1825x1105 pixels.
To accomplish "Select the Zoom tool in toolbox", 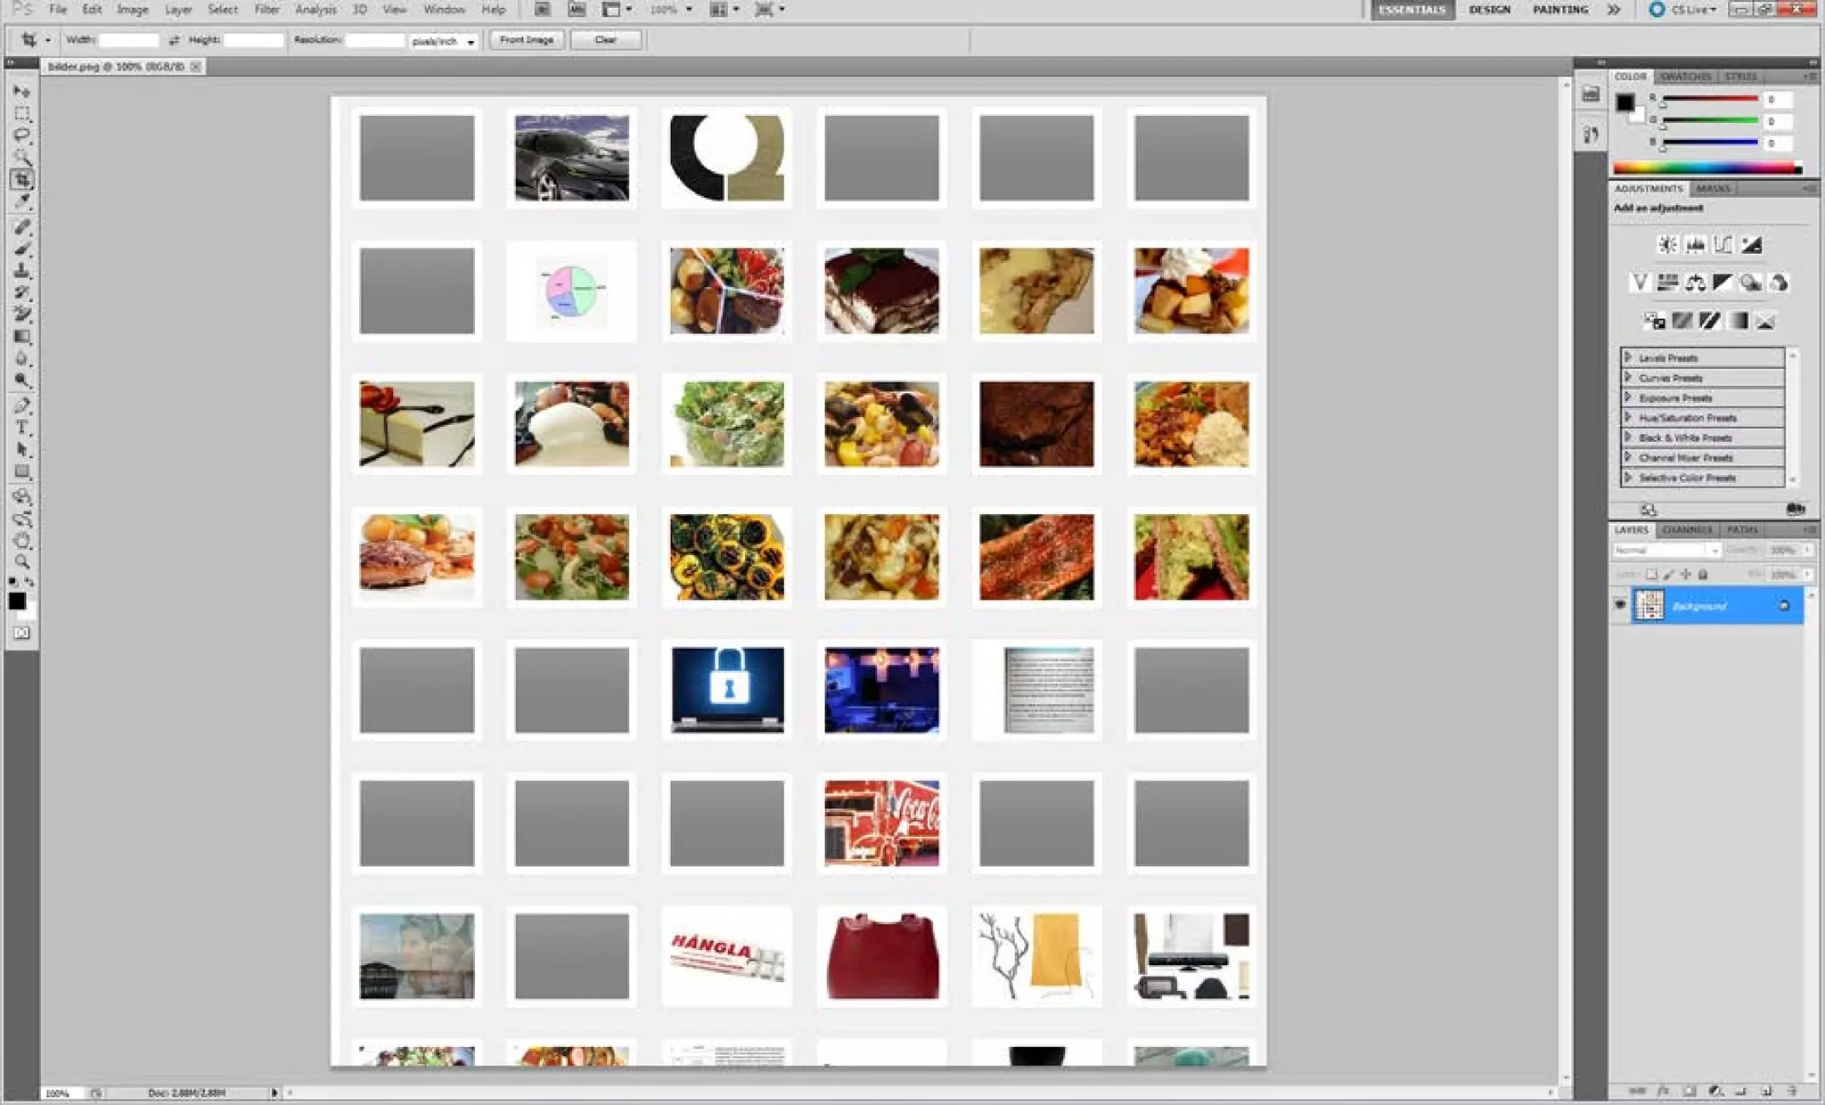I will pyautogui.click(x=21, y=561).
